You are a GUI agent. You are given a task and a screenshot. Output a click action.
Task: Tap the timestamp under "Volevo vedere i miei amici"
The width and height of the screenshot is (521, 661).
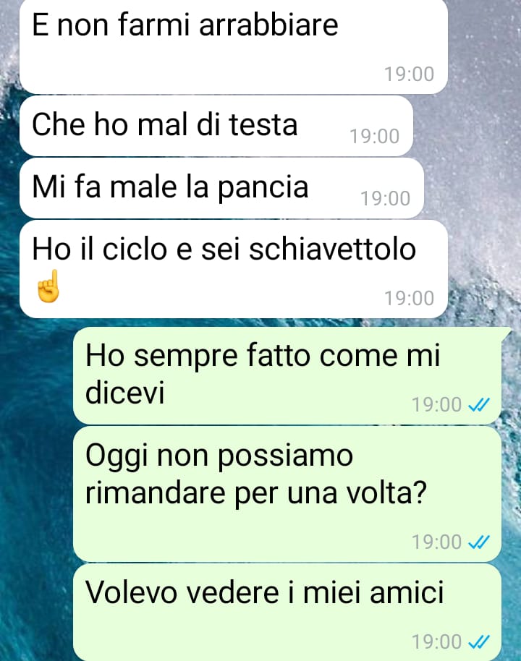436,642
